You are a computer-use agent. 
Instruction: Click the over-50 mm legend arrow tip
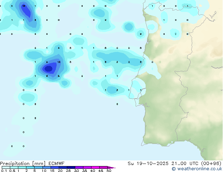(111, 167)
